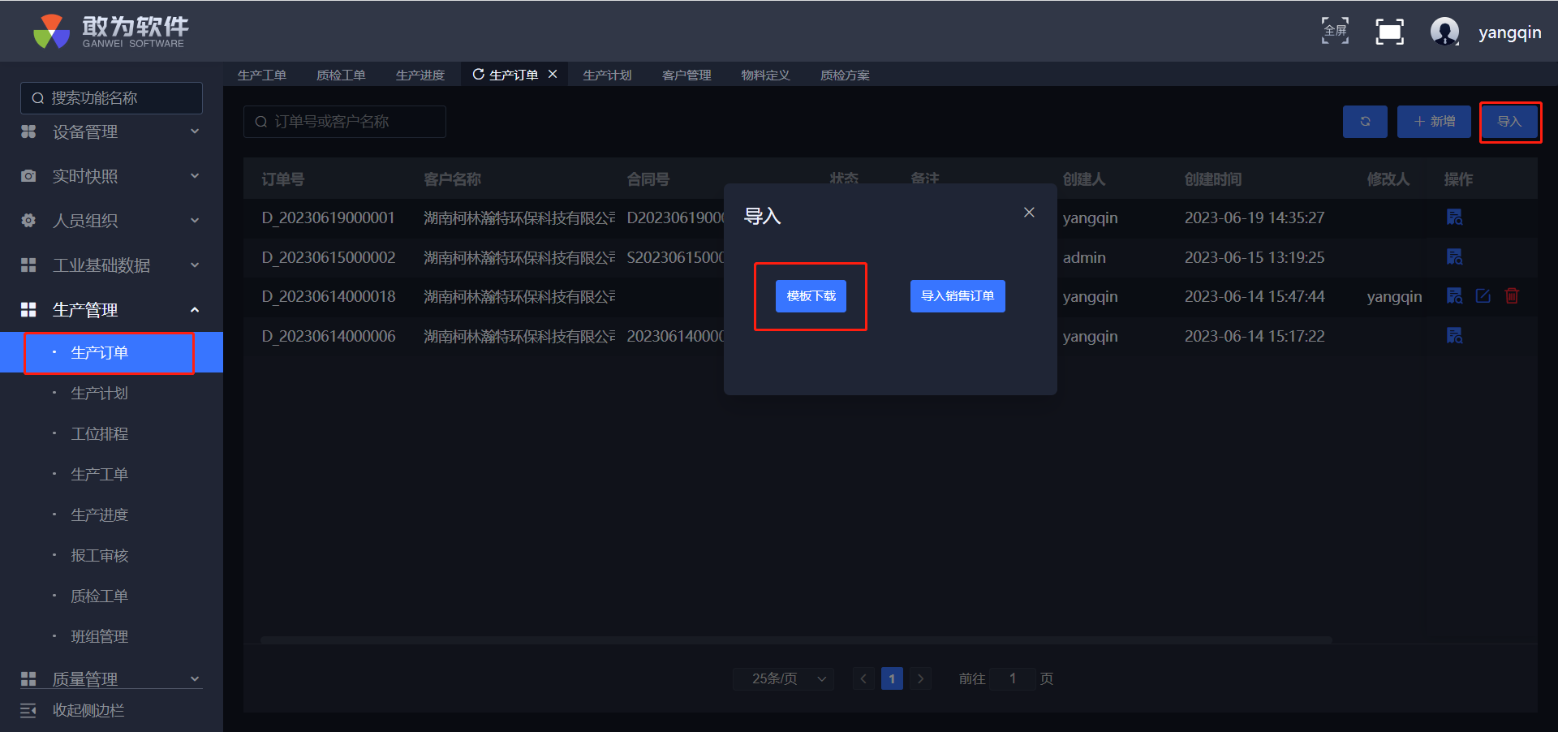This screenshot has height=732, width=1558.
Task: Click the 质量管理 grid icon
Action: pyautogui.click(x=28, y=678)
